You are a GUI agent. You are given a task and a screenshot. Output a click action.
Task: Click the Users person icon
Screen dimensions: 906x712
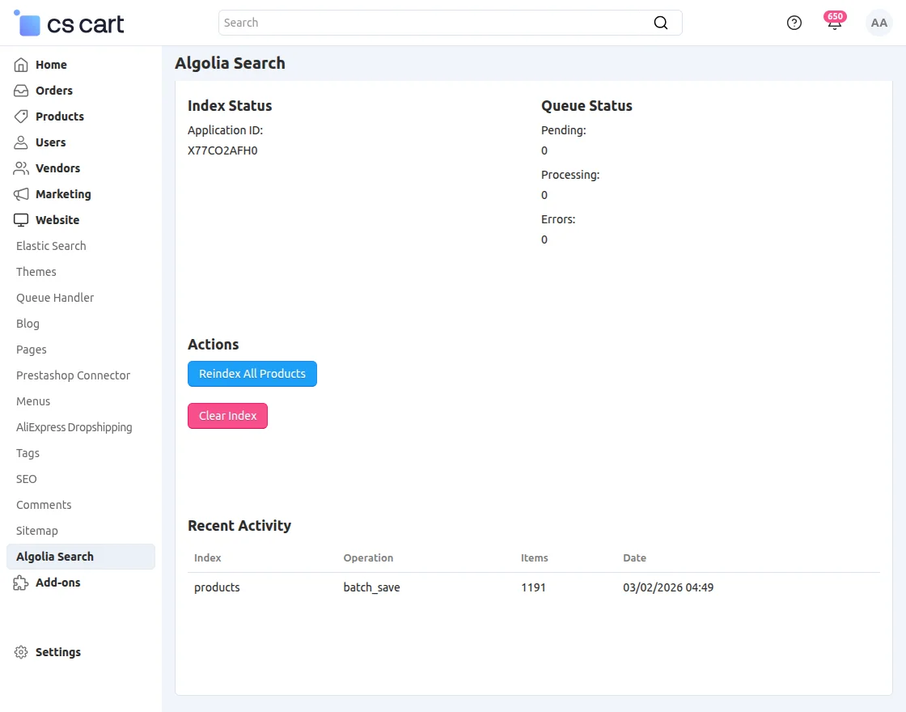[22, 142]
